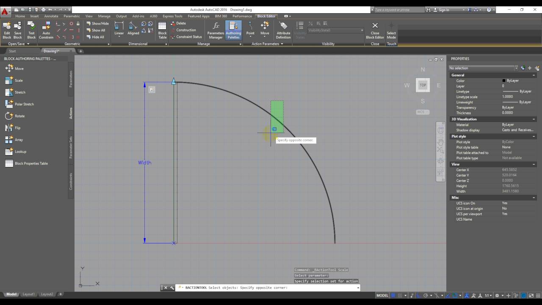
Task: Click Show/Hide geometric constraints
Action: point(98,24)
